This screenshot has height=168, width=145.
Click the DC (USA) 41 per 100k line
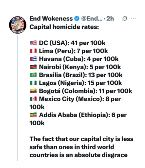67,43
